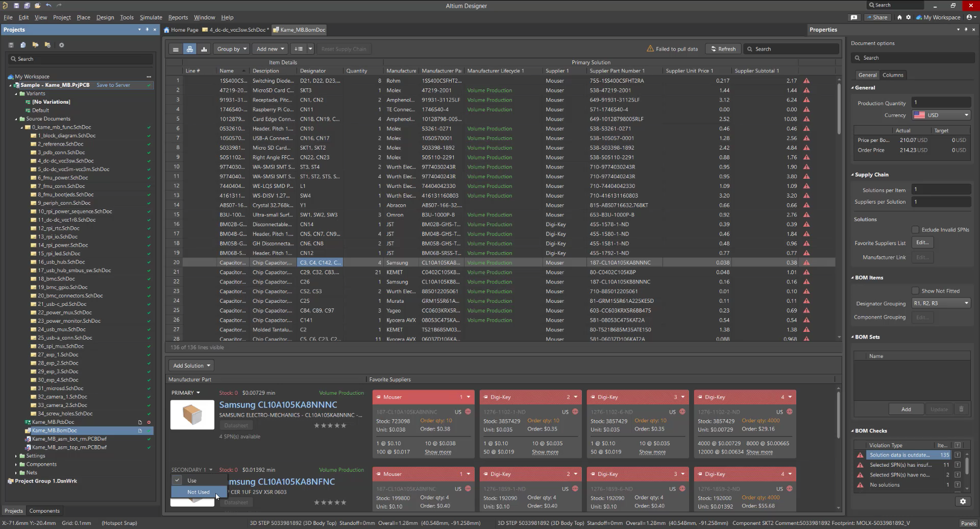Switch to the 4_dc-dc_vcc3sw.SchDoc tab
The width and height of the screenshot is (980, 529).
click(237, 30)
